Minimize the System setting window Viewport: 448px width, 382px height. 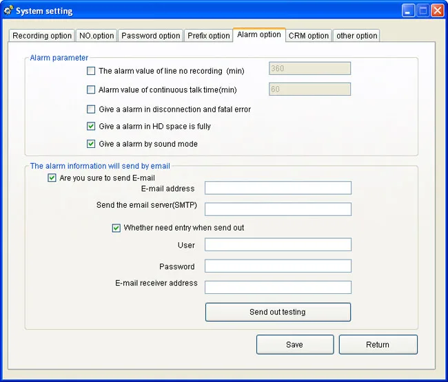408,11
